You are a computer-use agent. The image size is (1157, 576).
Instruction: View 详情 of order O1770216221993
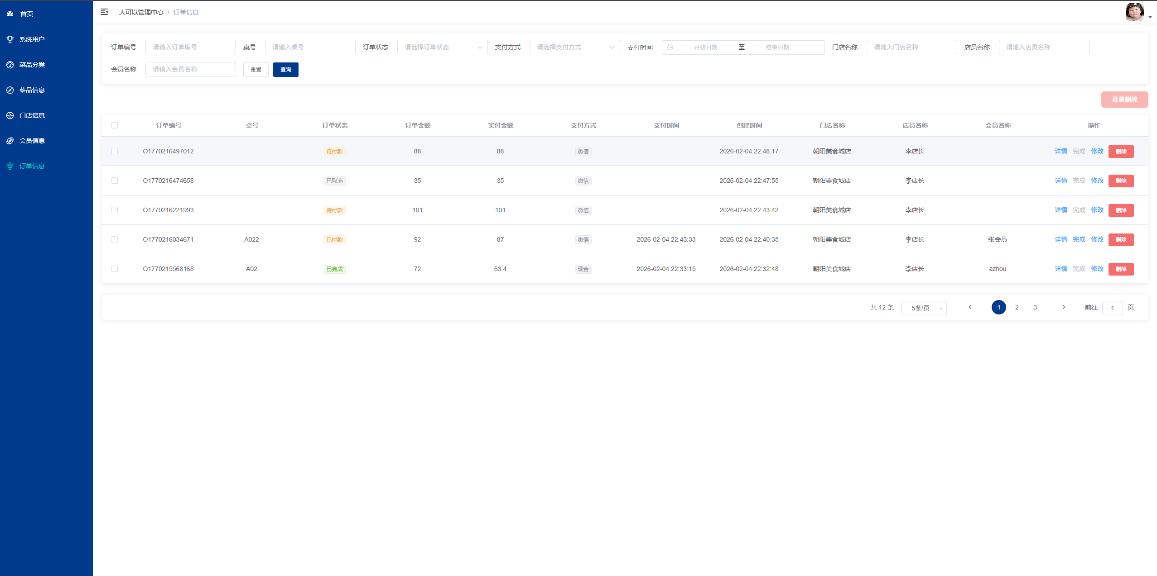click(x=1061, y=210)
